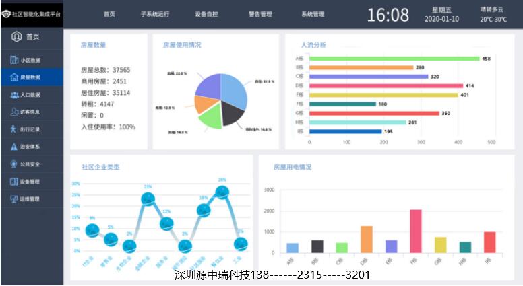Open 小区数据 via its building icon
Screen dimensions: 523x286
coord(14,60)
